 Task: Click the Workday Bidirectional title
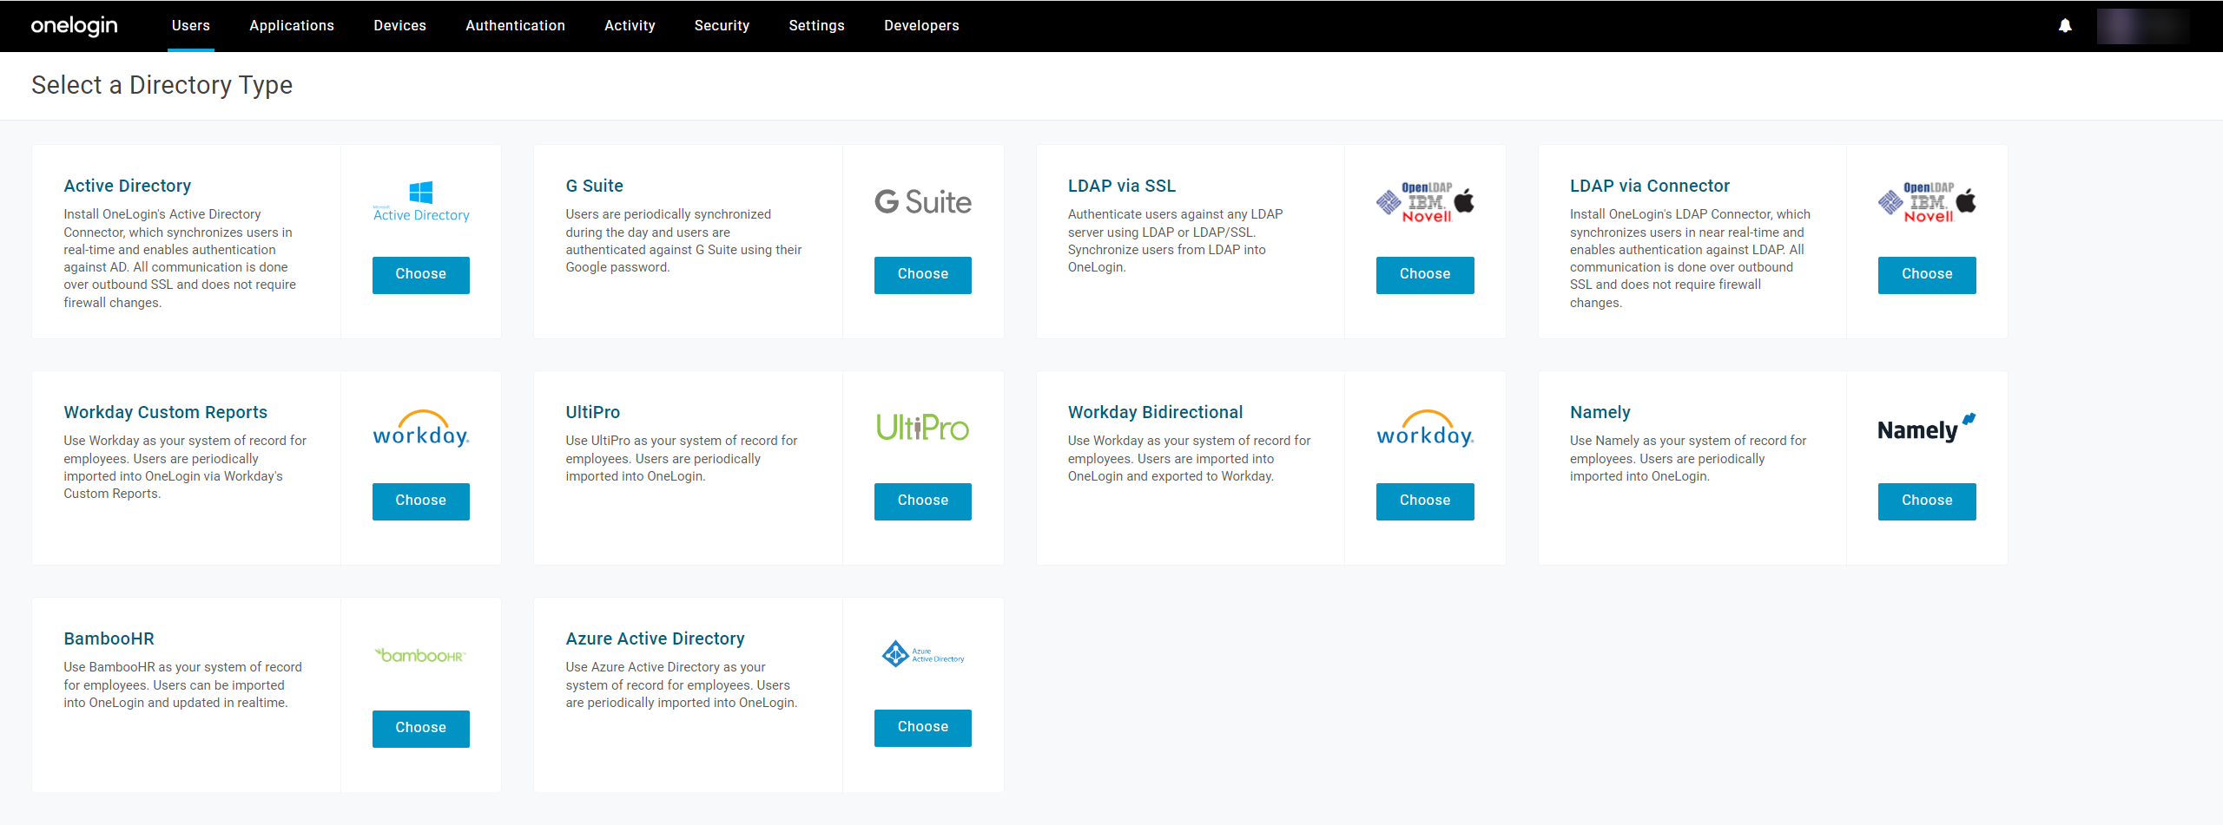coord(1156,412)
